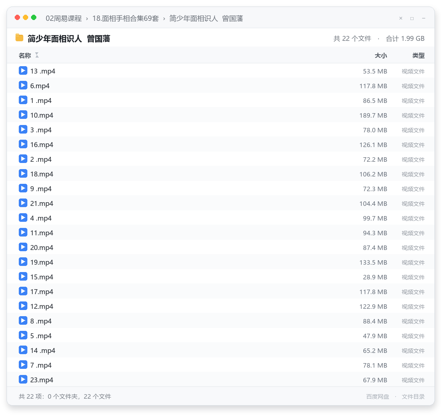Image resolution: width=441 pixels, height=415 pixels.
Task: Click the 合计 1.99 GB total size
Action: click(x=405, y=38)
